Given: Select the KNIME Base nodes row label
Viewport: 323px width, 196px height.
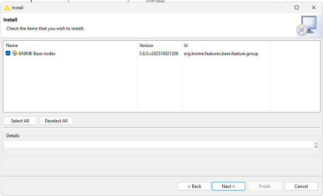Looking at the screenshot, I should (x=37, y=54).
